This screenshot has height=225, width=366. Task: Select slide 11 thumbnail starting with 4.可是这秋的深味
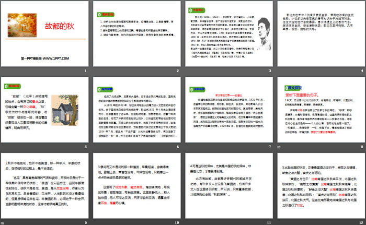(x=229, y=186)
